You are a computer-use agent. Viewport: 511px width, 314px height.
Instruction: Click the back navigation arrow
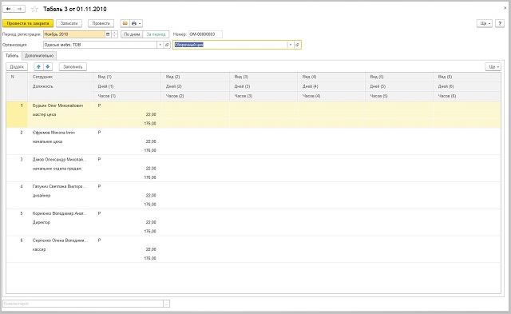9,9
